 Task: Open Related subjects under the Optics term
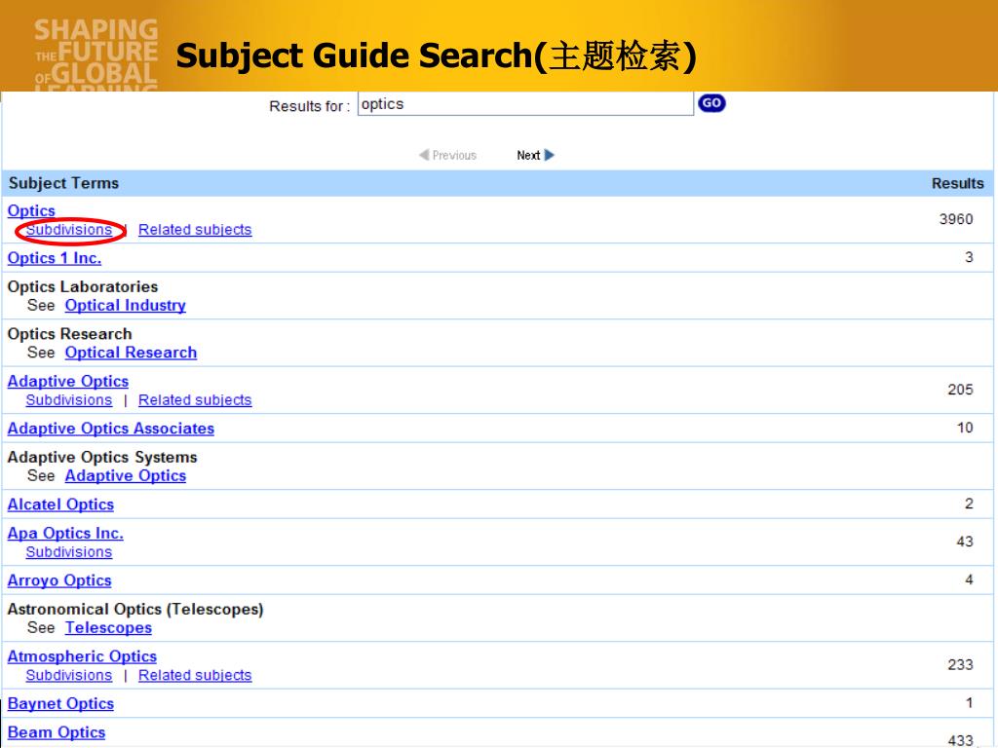(195, 230)
